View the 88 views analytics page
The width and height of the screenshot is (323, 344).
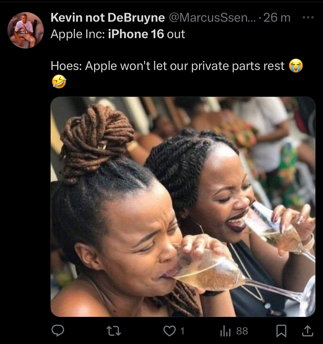click(x=241, y=331)
